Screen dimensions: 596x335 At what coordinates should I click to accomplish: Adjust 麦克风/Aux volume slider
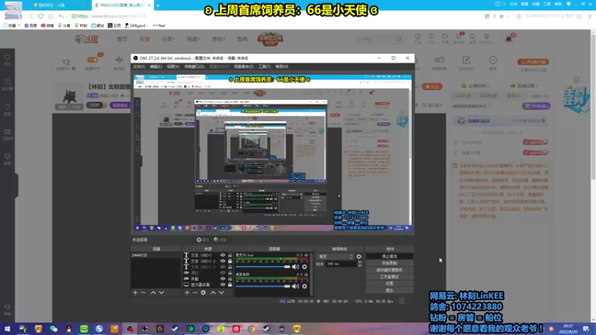click(263, 267)
